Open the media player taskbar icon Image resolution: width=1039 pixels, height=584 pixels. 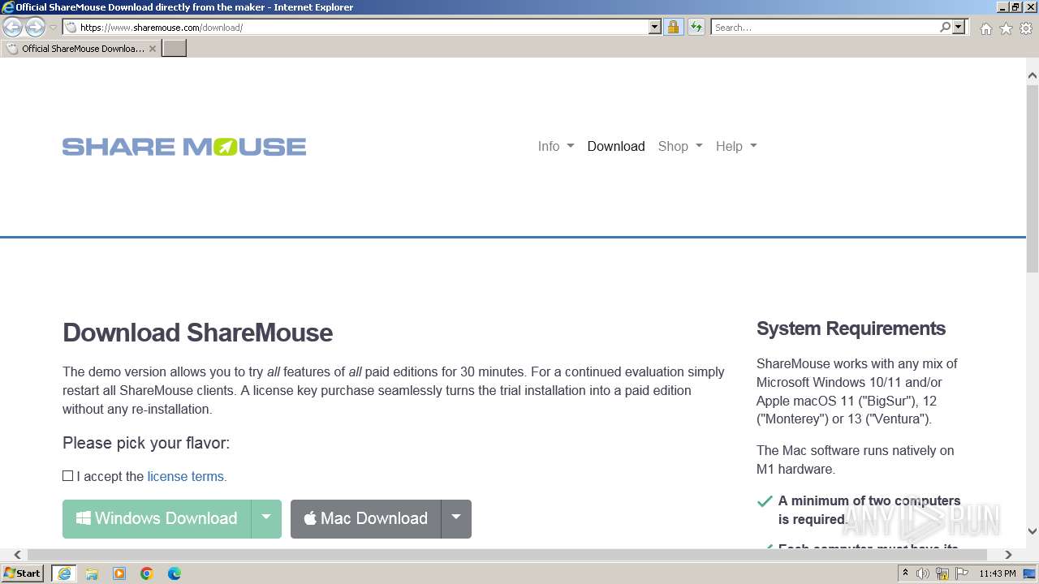119,573
